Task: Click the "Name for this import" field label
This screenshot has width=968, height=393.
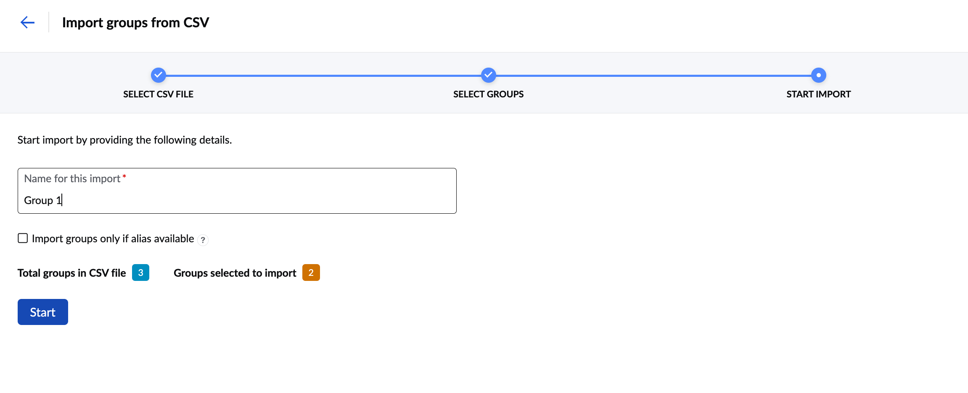Action: [x=72, y=178]
